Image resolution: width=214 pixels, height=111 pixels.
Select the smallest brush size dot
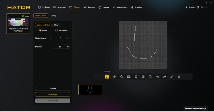click(x=105, y=72)
